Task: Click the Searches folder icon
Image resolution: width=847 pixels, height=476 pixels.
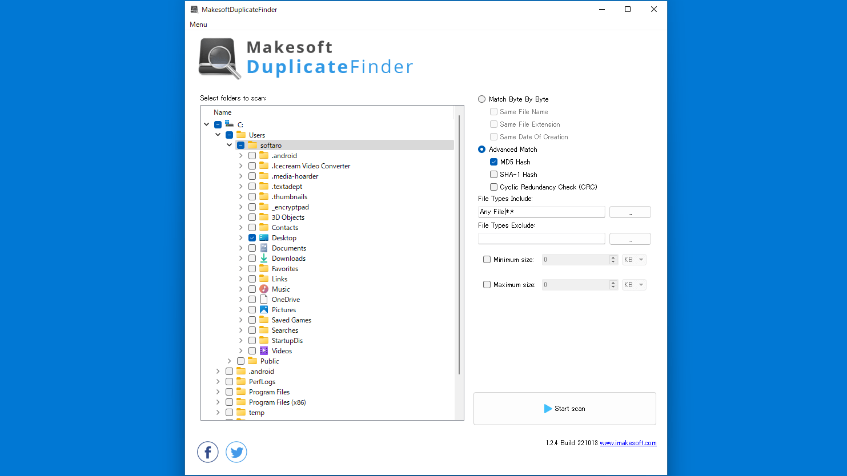Action: point(264,330)
